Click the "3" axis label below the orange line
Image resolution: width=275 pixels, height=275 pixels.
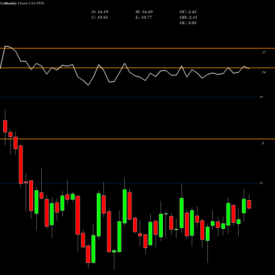(263, 143)
